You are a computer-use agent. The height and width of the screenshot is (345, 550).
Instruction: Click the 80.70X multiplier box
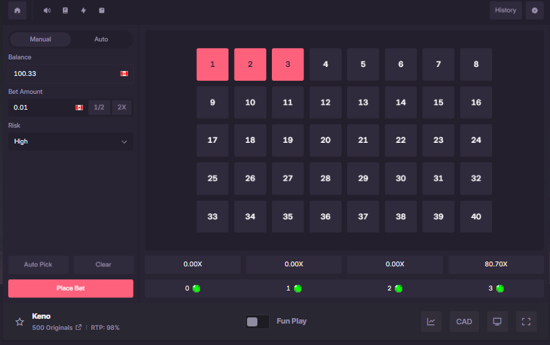pos(496,264)
